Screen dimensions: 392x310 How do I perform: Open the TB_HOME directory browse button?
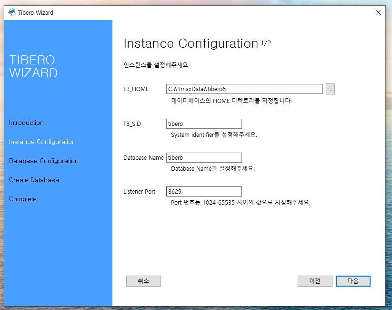click(x=330, y=89)
